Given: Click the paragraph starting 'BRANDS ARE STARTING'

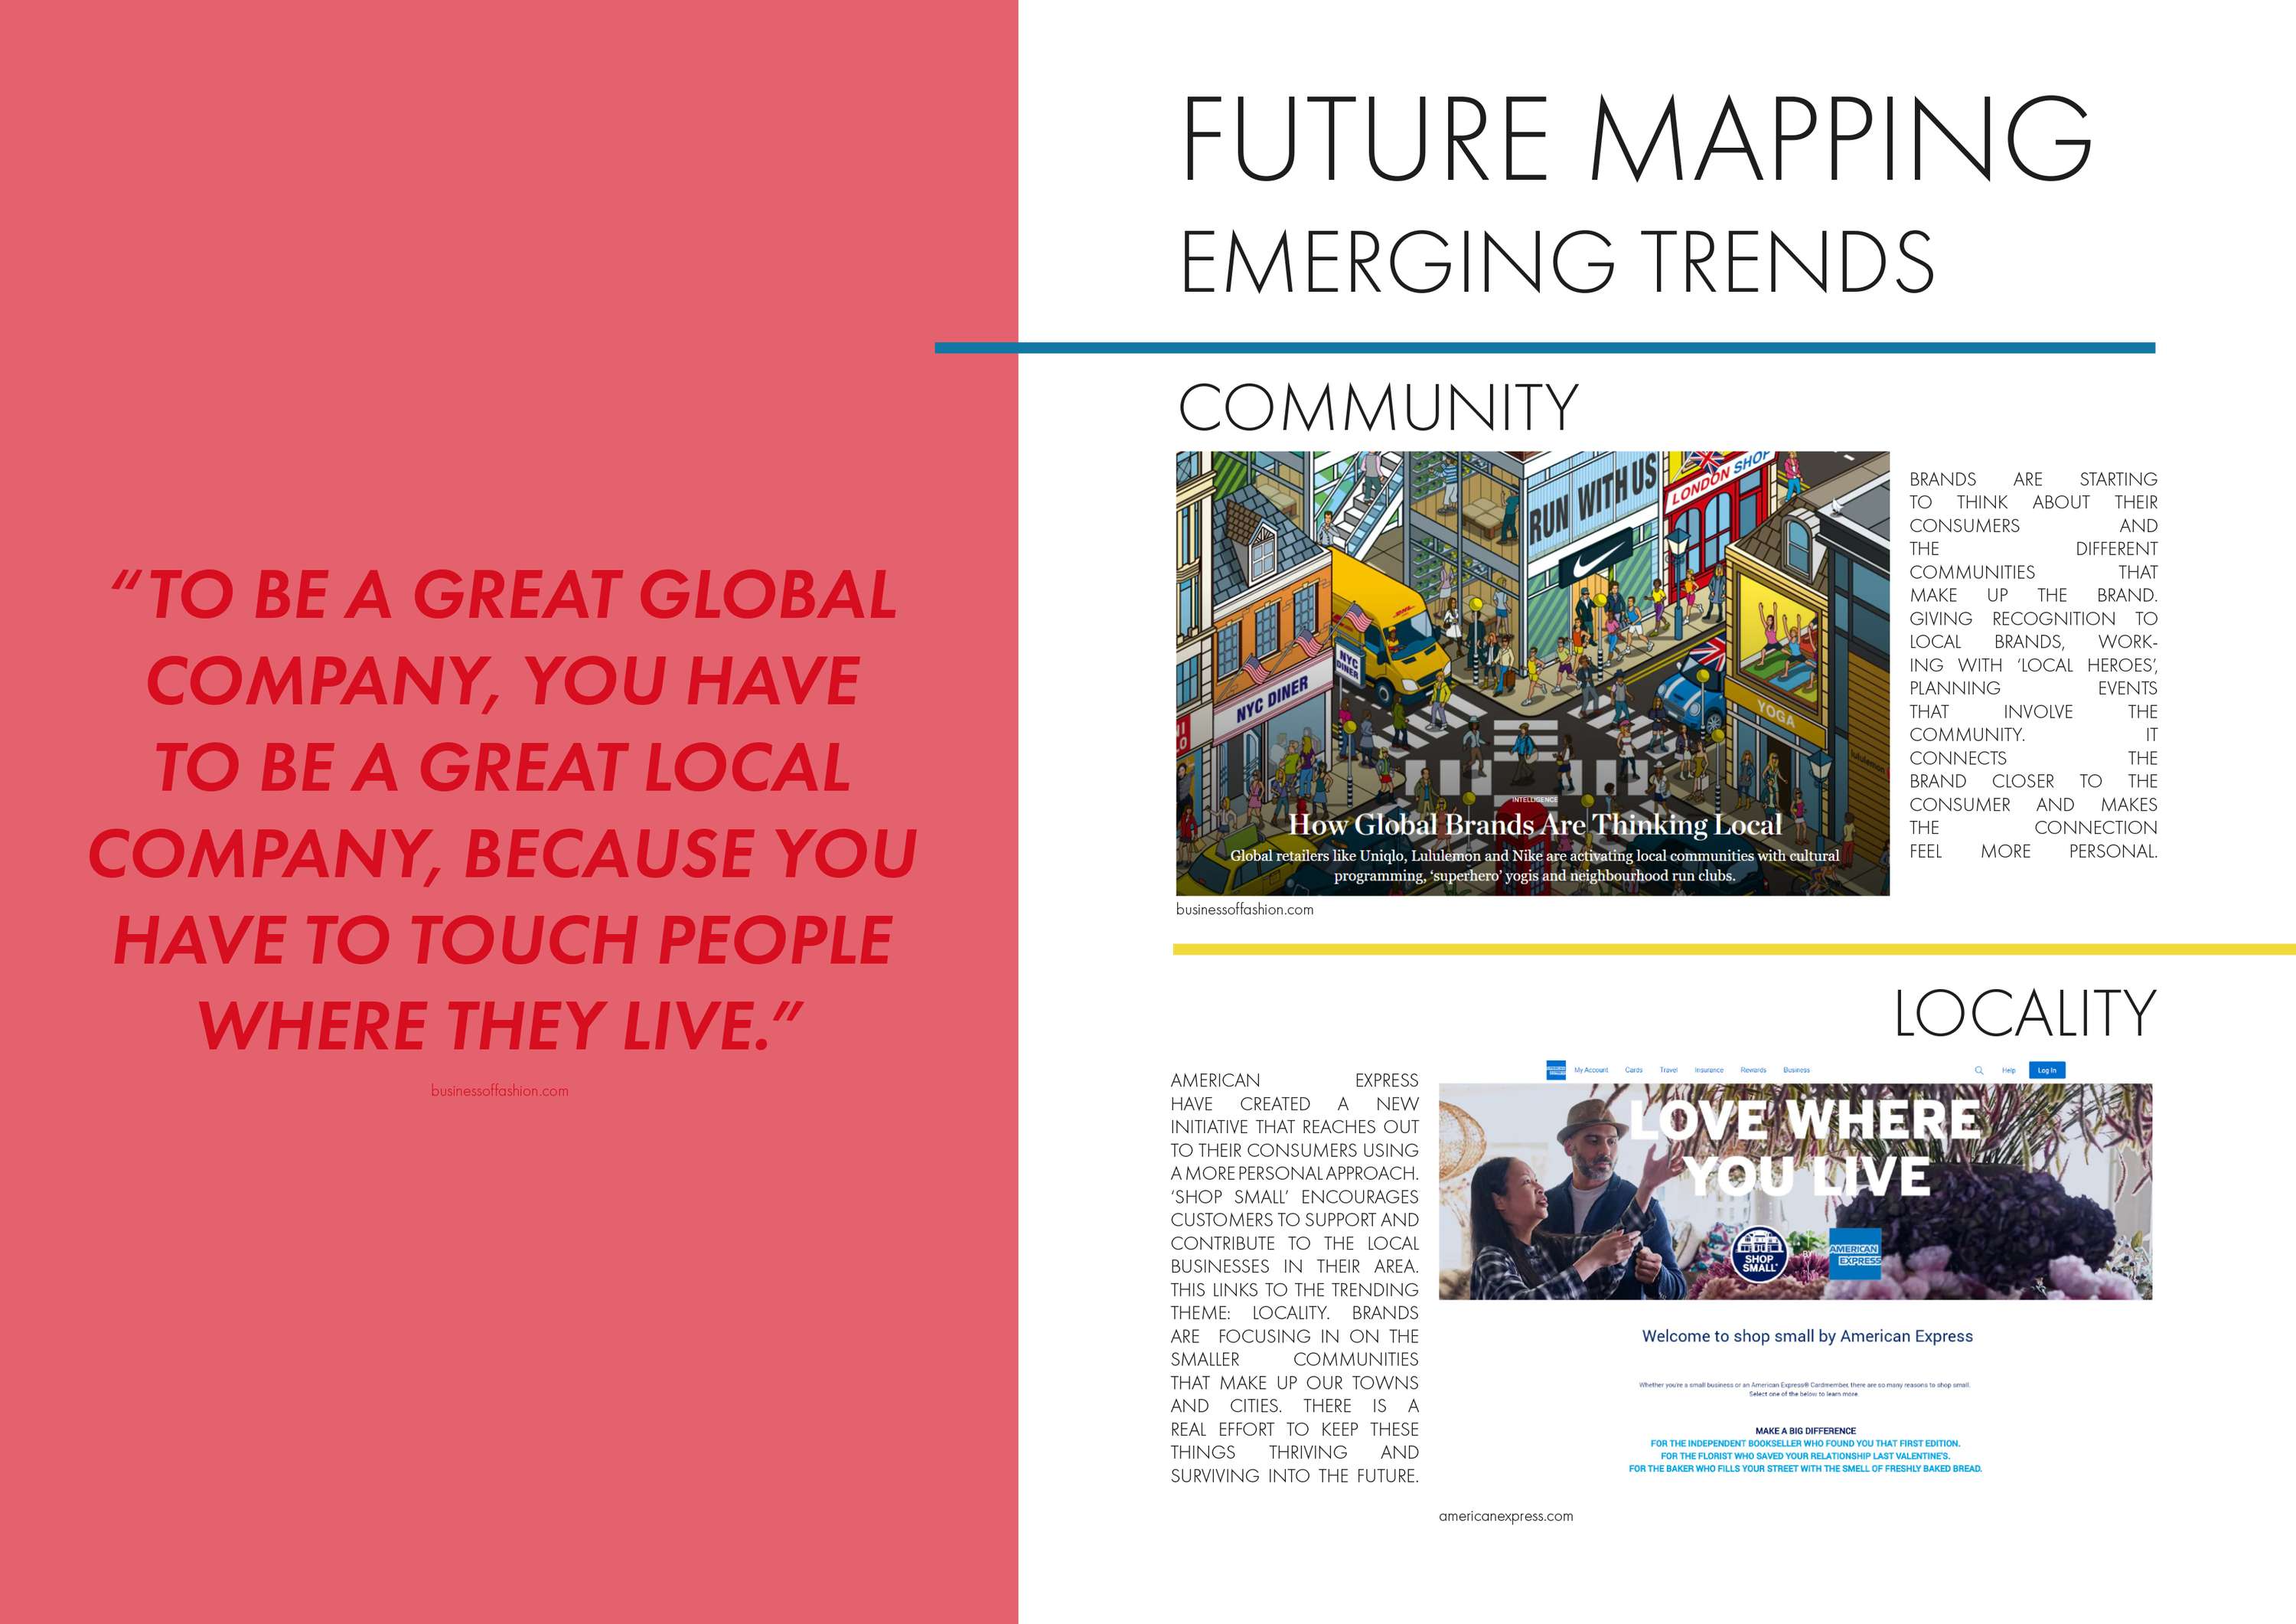Looking at the screenshot, I should tap(2033, 665).
